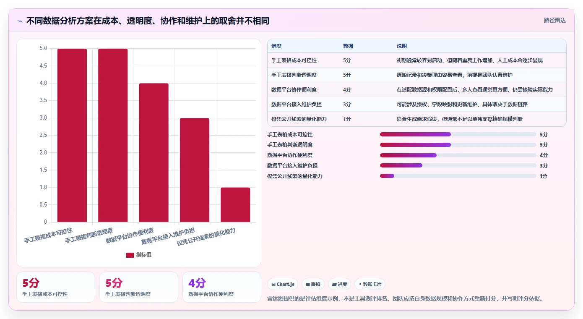Click the page title 不同数据分析方案
The image size is (583, 319).
148,21
